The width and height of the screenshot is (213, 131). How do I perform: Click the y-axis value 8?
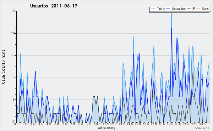coord(14,55)
